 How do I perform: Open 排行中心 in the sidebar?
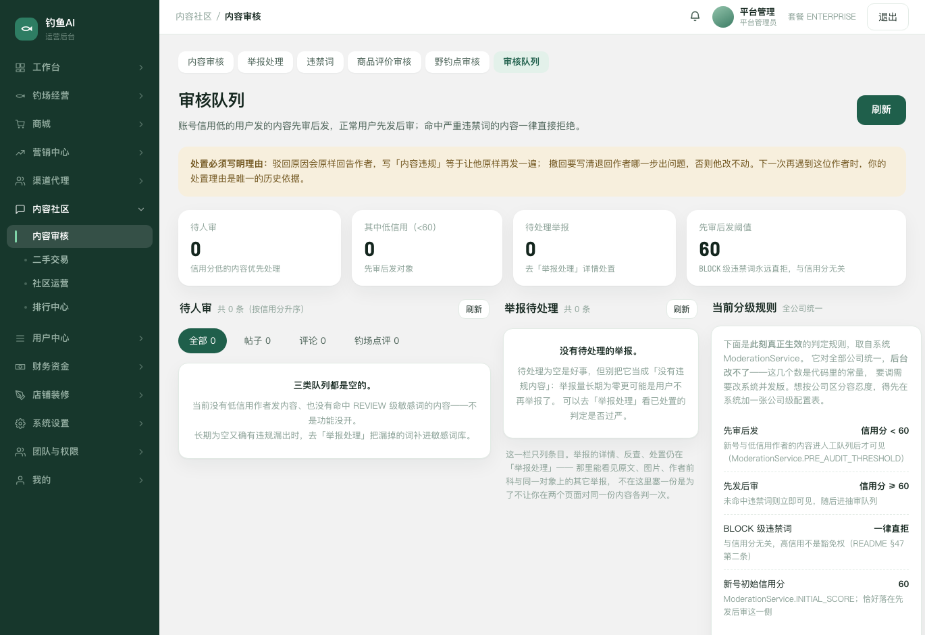[51, 307]
